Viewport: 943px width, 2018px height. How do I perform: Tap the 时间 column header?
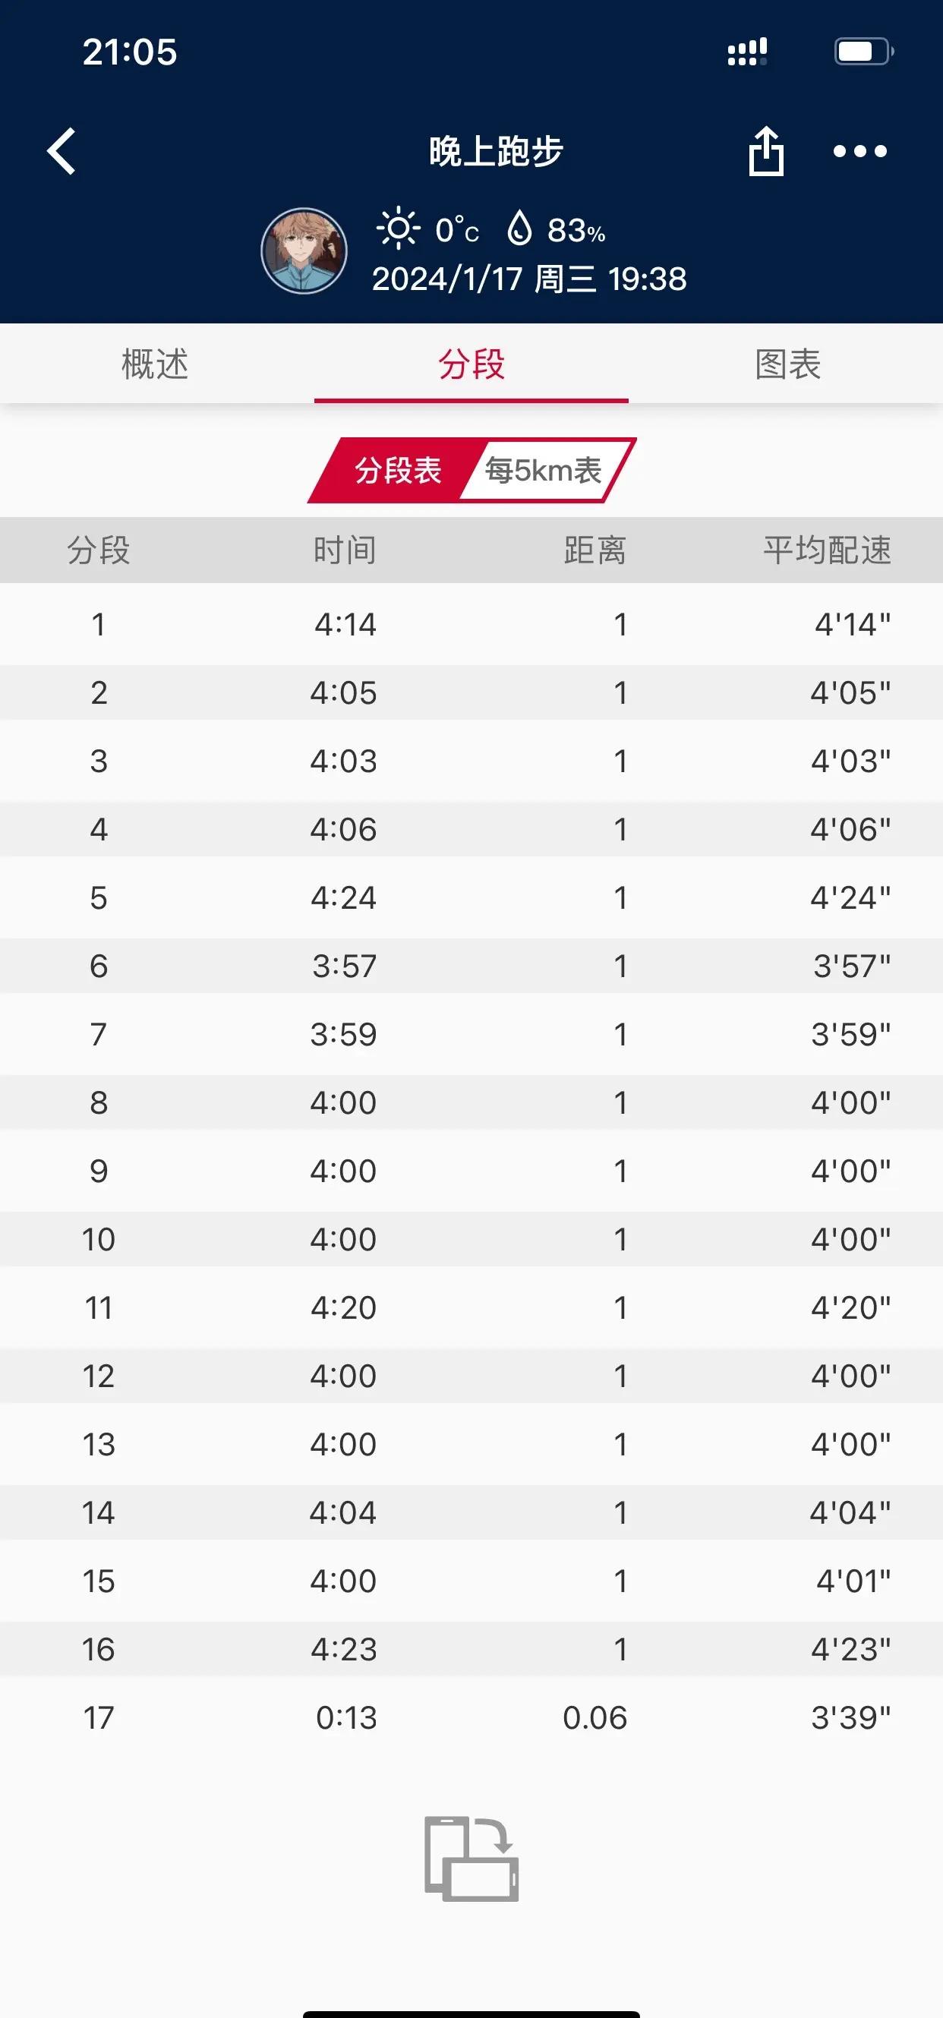345,550
